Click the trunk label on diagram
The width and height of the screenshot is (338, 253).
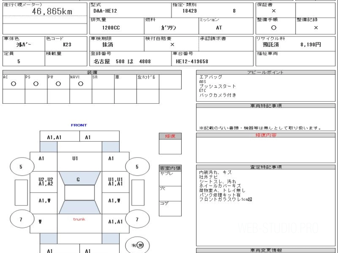click(x=79, y=219)
